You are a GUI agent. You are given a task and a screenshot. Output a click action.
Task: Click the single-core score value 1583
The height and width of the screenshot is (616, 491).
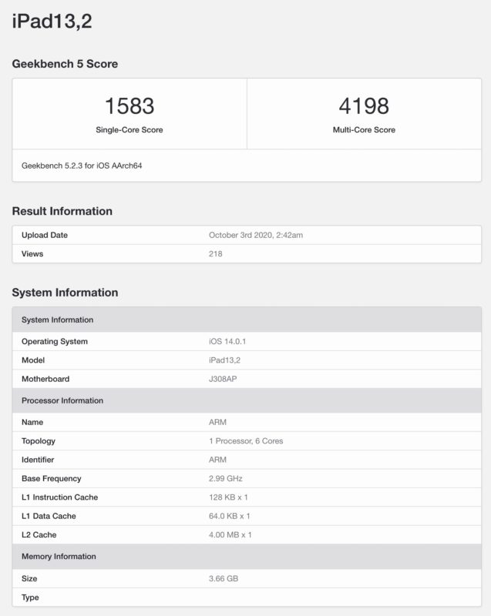pyautogui.click(x=129, y=106)
